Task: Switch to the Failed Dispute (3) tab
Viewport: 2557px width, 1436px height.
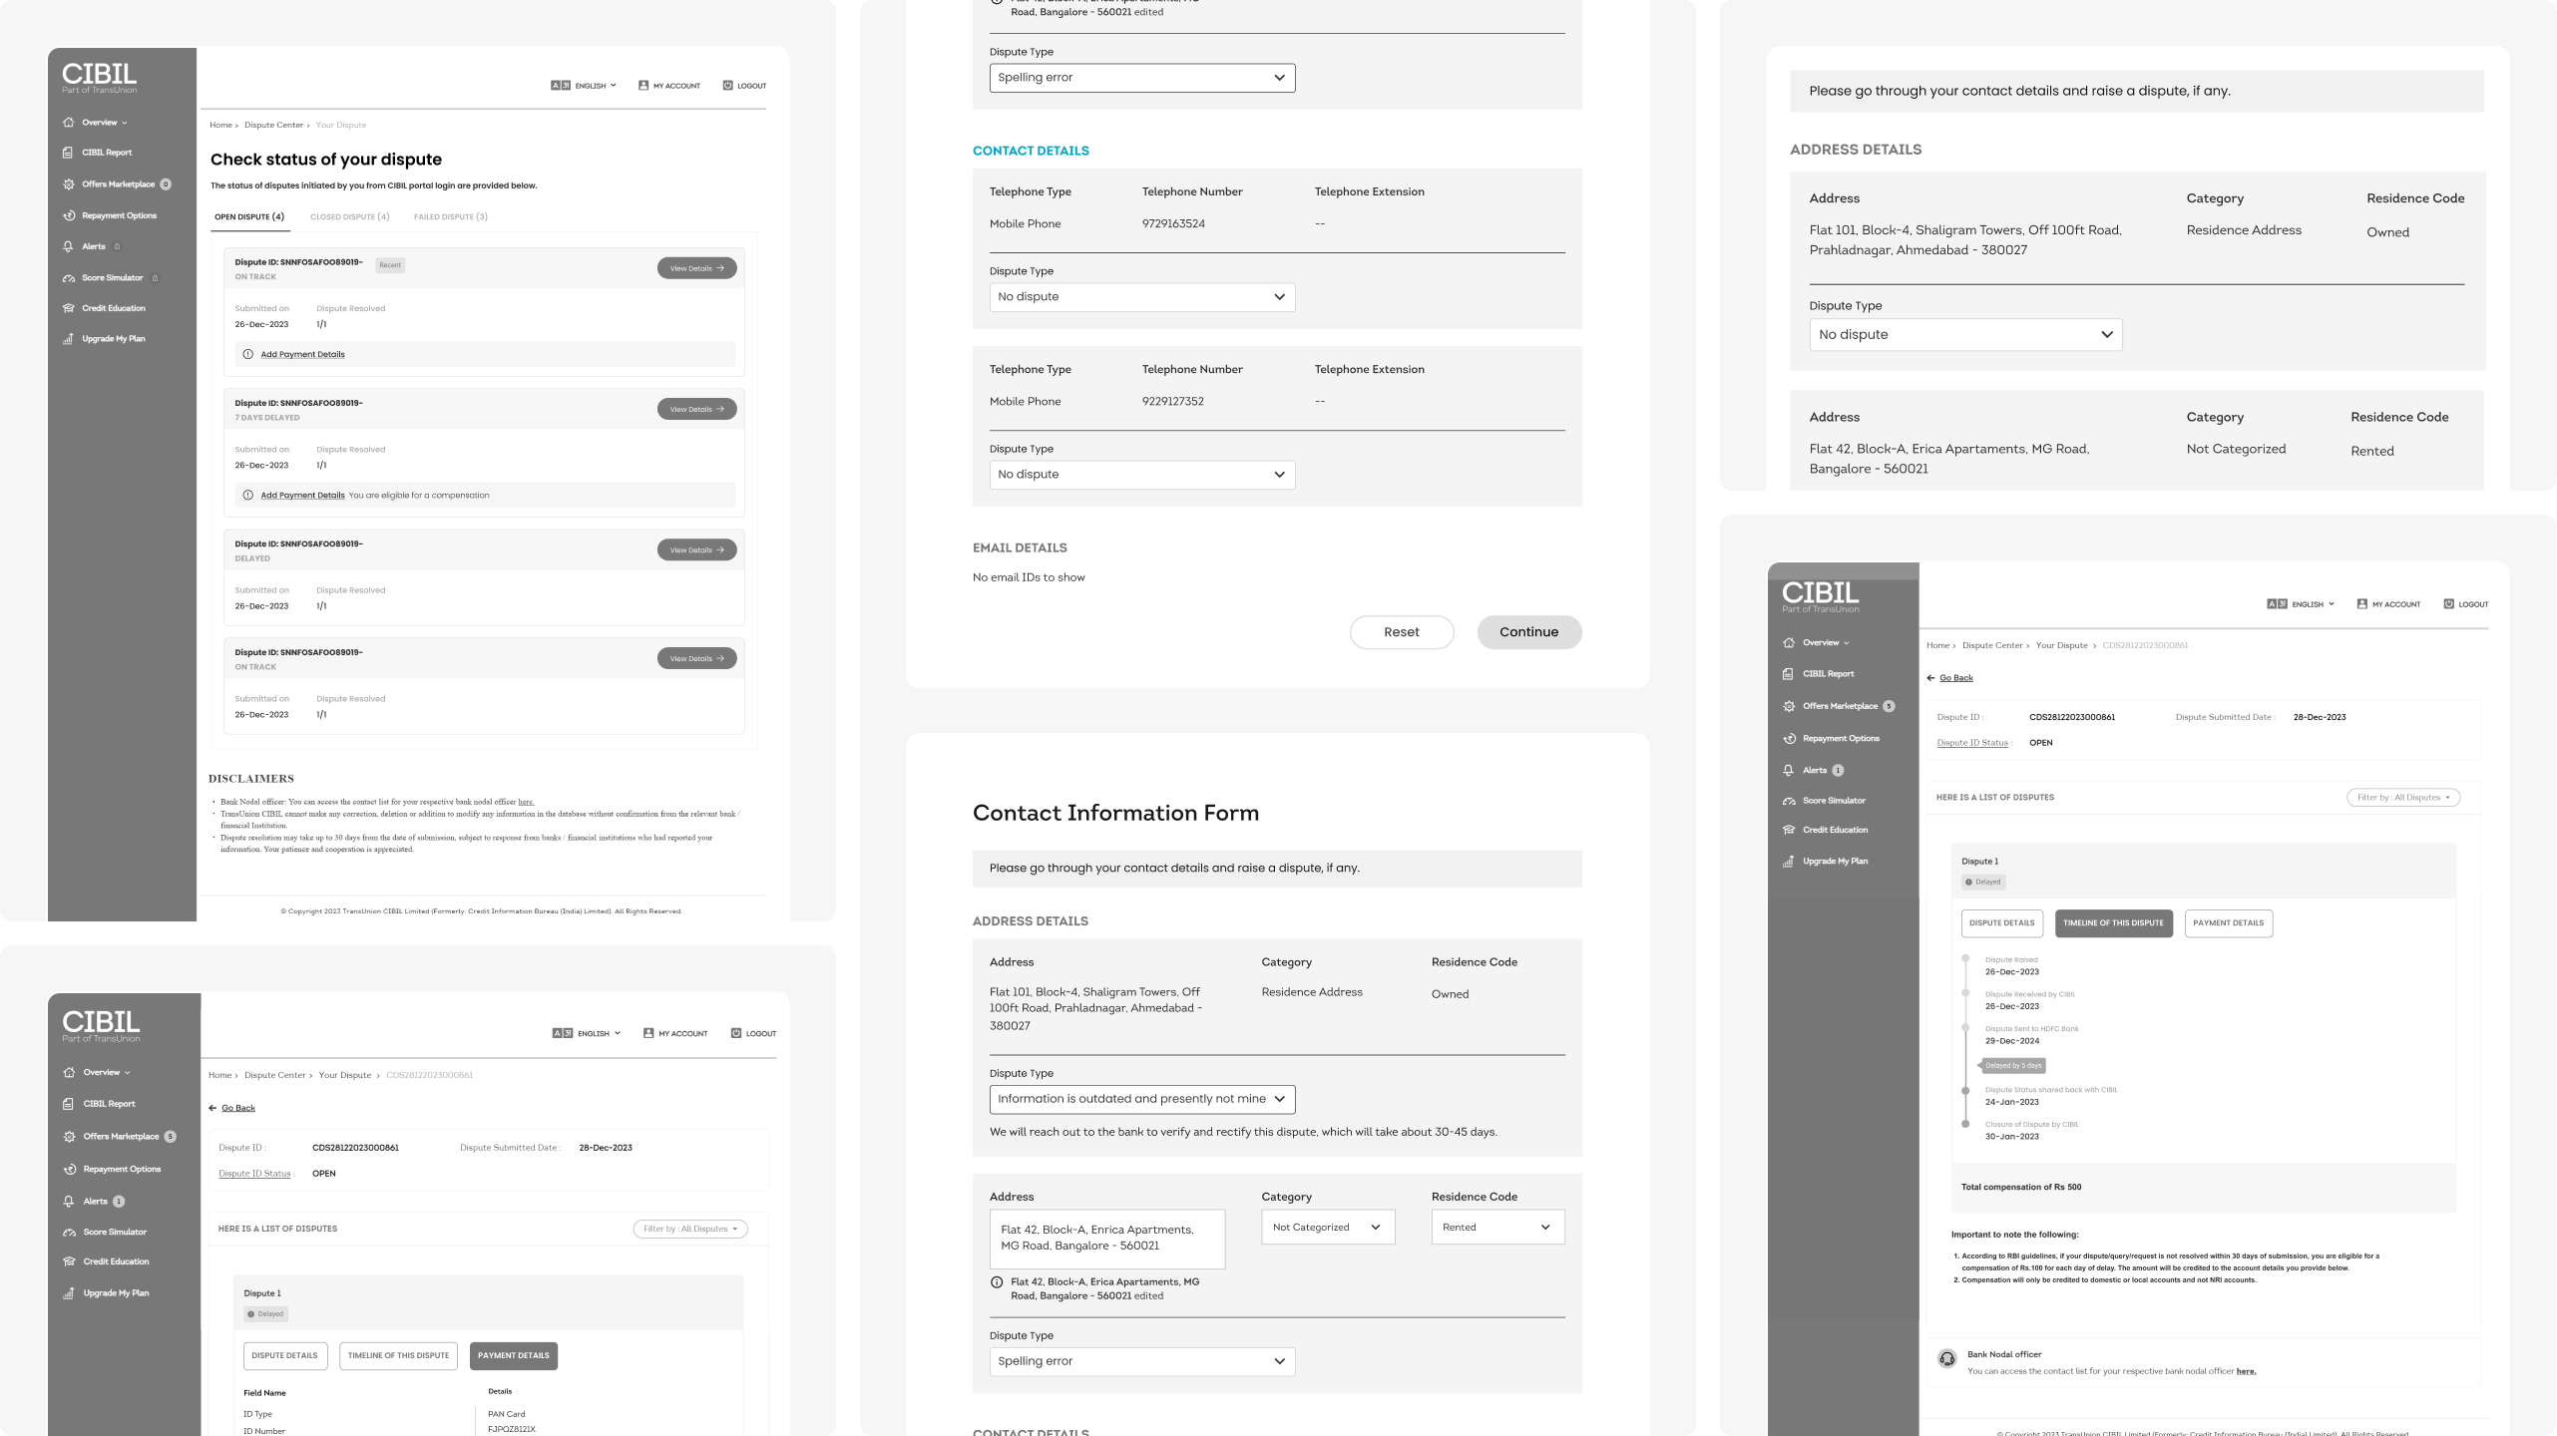Action: 451,217
